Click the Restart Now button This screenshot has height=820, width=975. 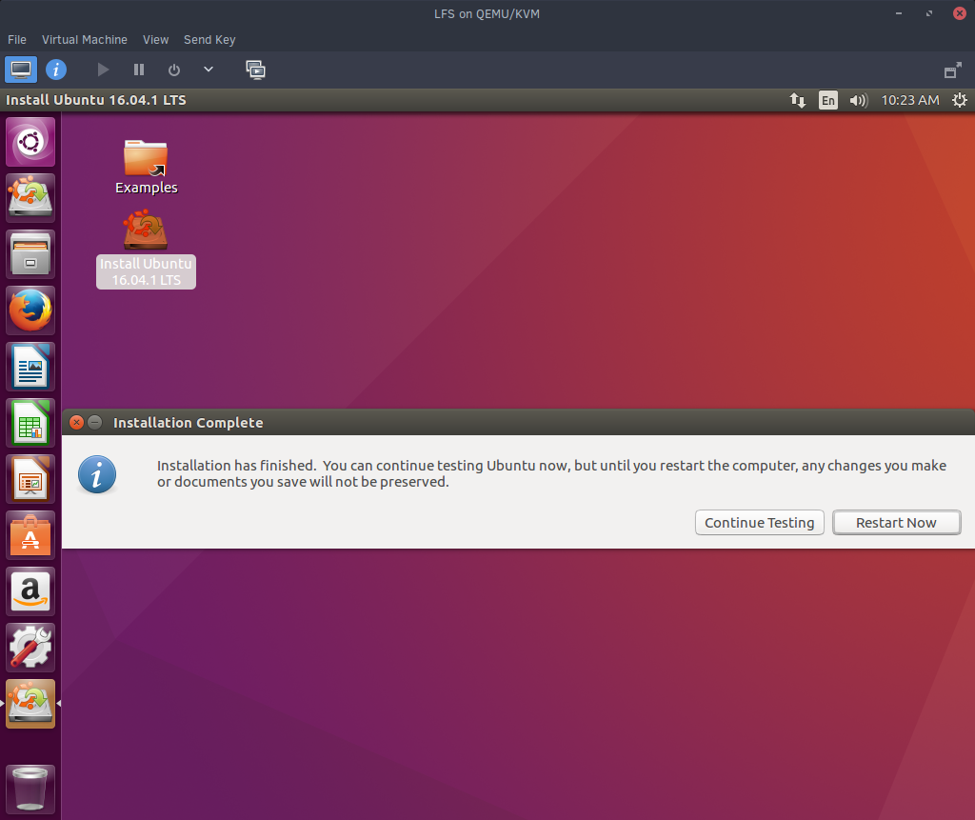(896, 523)
